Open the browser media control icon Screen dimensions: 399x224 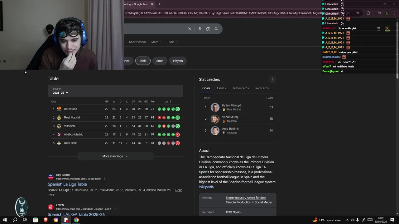point(379,13)
